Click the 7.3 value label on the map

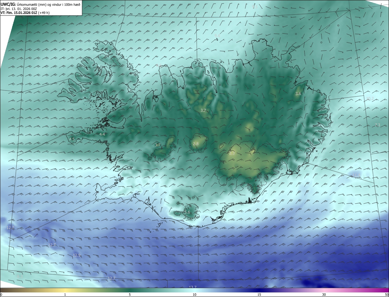click(x=377, y=125)
